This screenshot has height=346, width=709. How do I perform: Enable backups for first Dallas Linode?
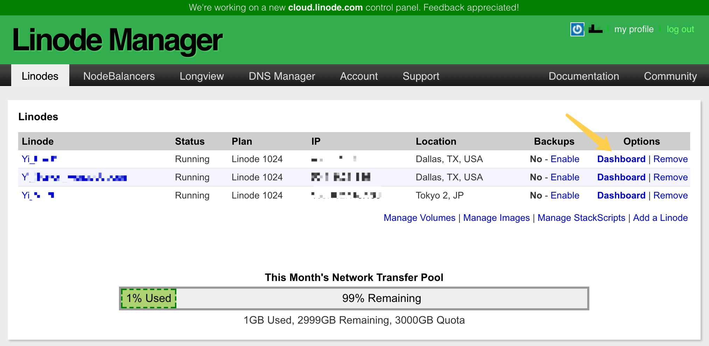(x=565, y=159)
